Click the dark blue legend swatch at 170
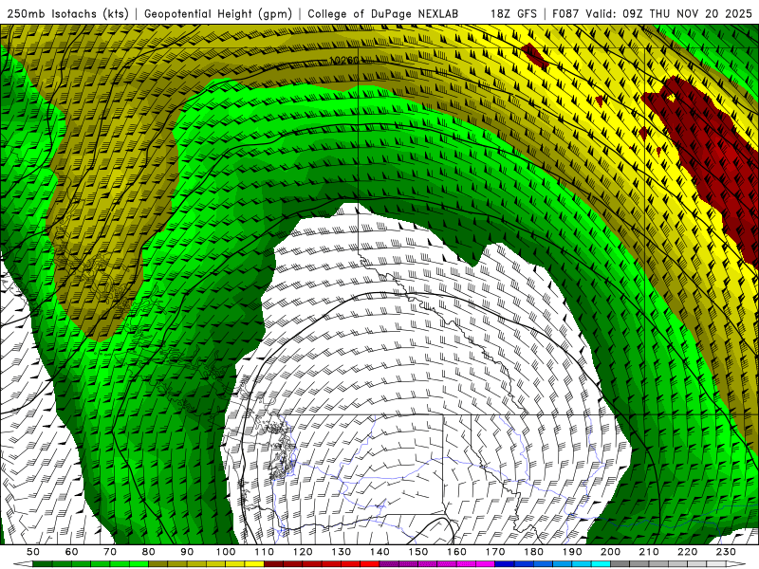 505,564
